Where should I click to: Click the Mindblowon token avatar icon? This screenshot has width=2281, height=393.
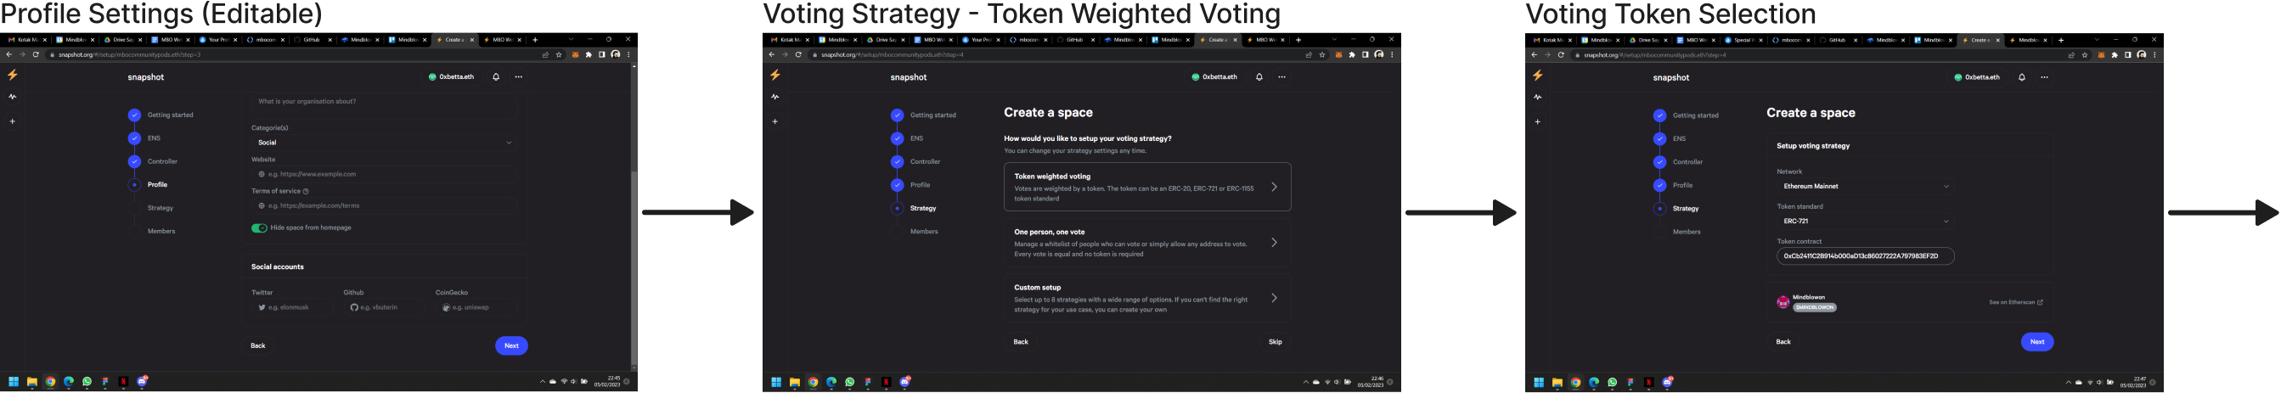[1783, 302]
